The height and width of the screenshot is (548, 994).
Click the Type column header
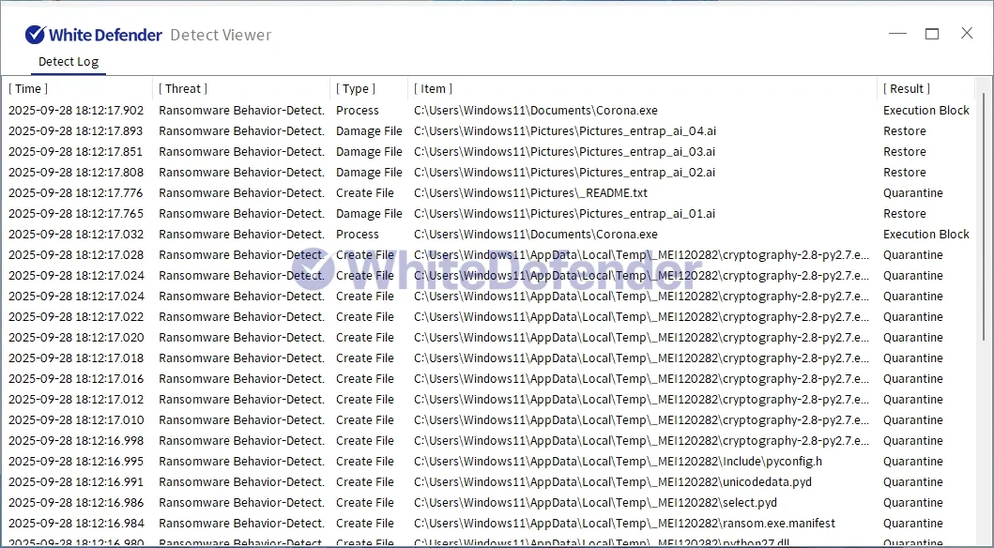(x=356, y=89)
